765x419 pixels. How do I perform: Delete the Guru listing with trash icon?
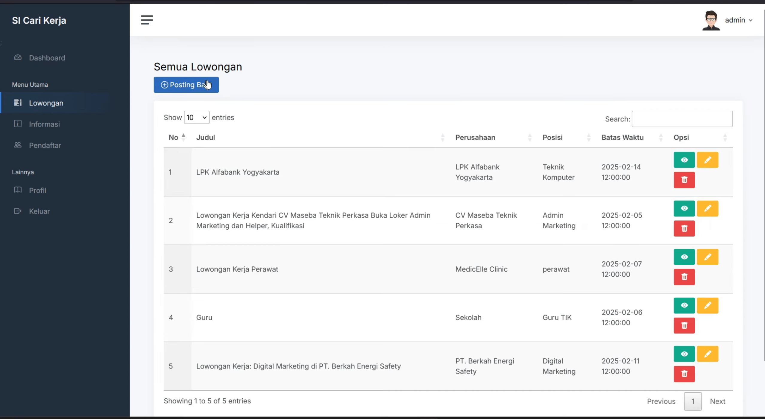click(x=684, y=325)
